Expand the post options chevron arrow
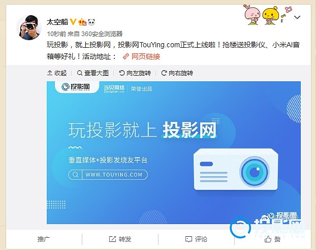 297,17
